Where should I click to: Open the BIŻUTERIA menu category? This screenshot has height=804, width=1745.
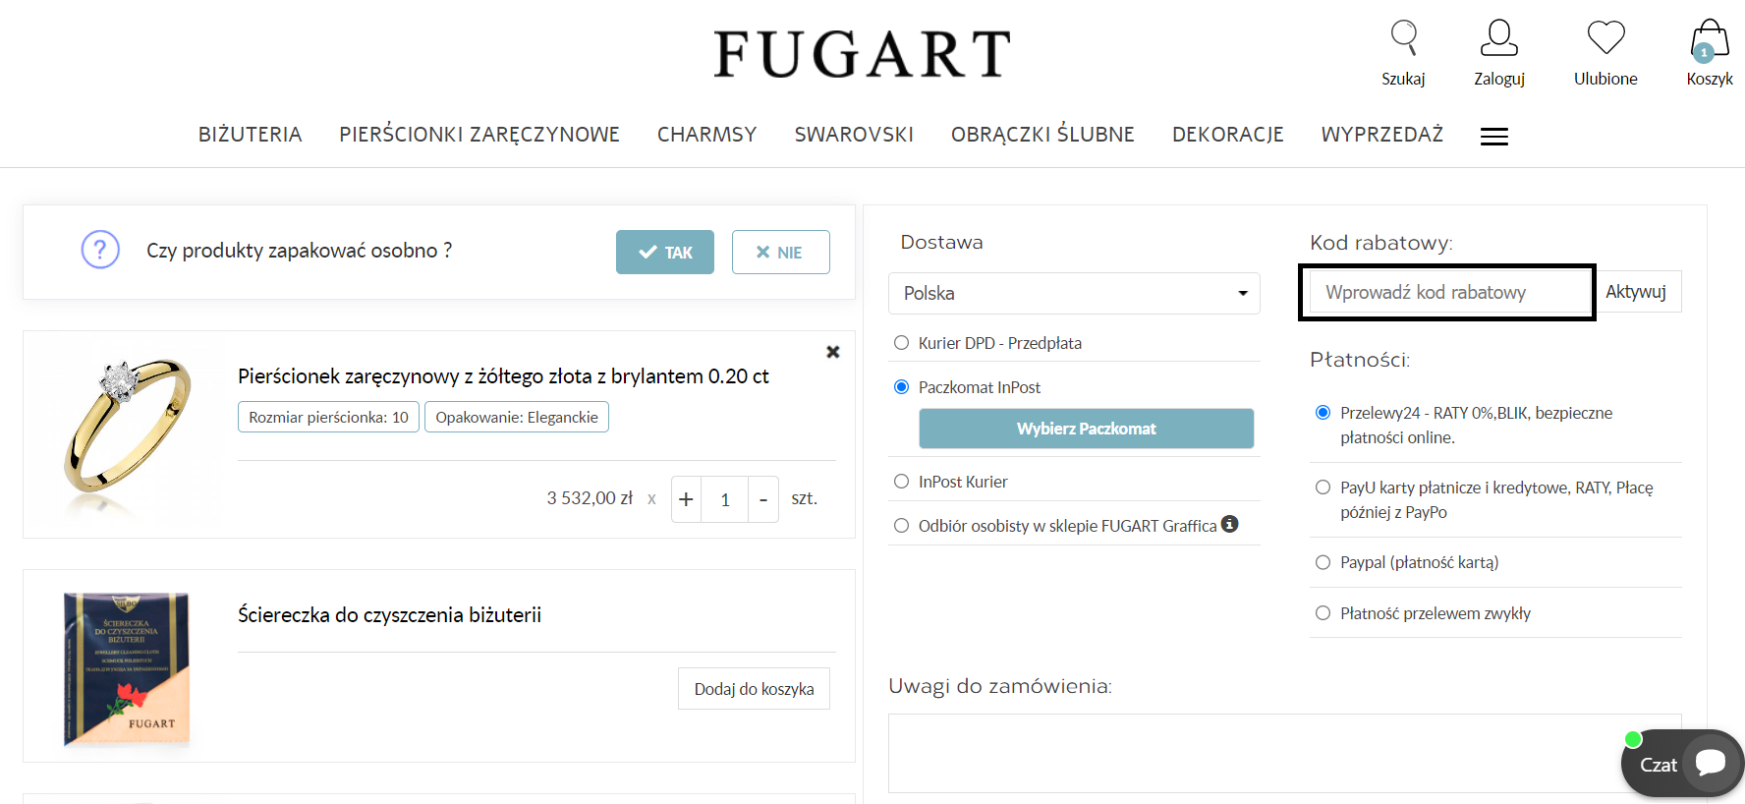250,135
